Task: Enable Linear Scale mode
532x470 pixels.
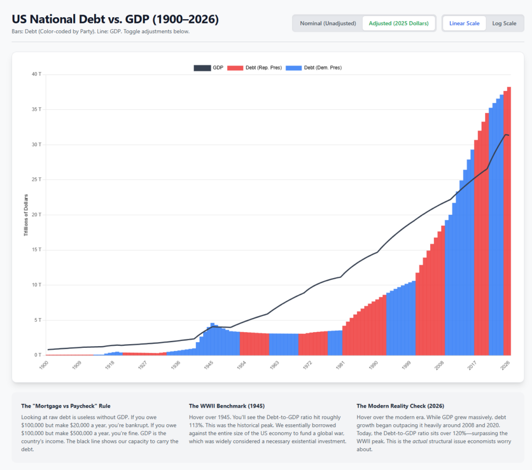Action: 464,23
